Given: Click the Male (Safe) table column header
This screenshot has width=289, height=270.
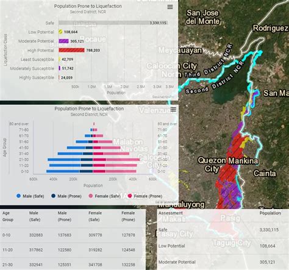Looking at the screenshot, I should coord(35,216).
